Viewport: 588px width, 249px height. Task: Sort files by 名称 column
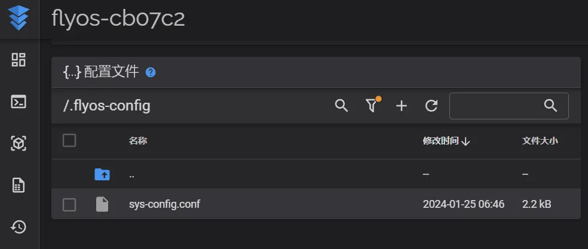138,141
